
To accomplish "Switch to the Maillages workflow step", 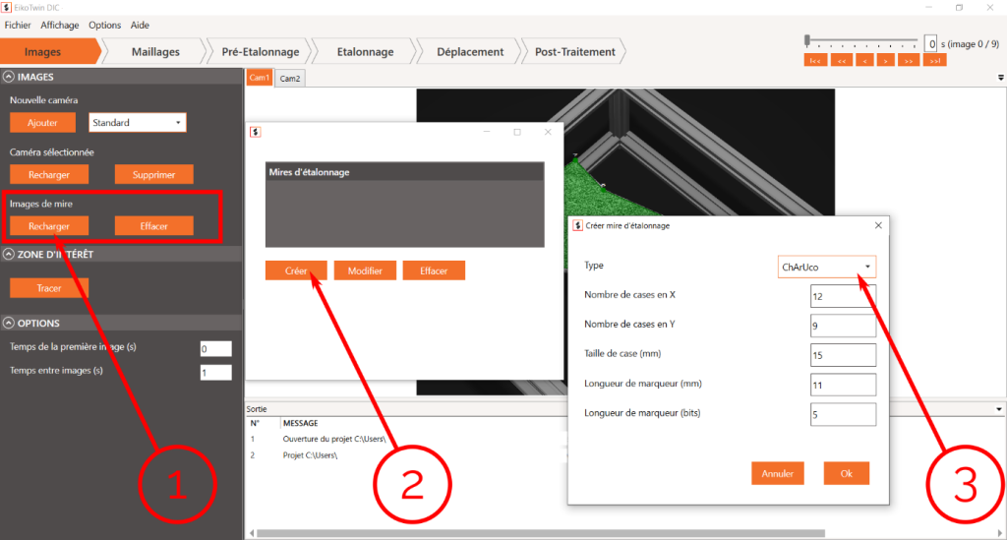I will [155, 52].
